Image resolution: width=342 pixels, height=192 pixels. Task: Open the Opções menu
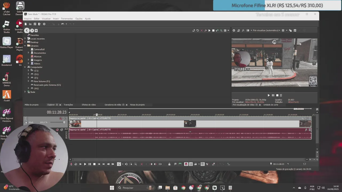pyautogui.click(x=79, y=19)
